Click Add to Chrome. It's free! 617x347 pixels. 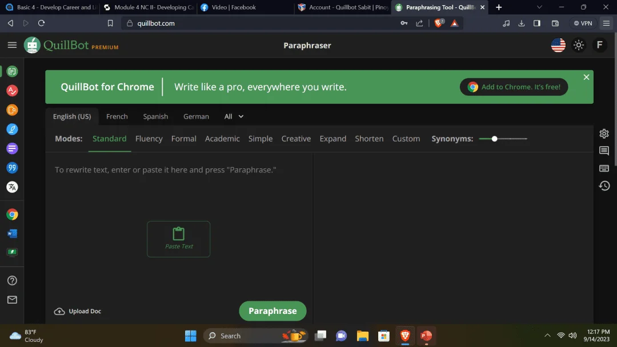tap(514, 87)
